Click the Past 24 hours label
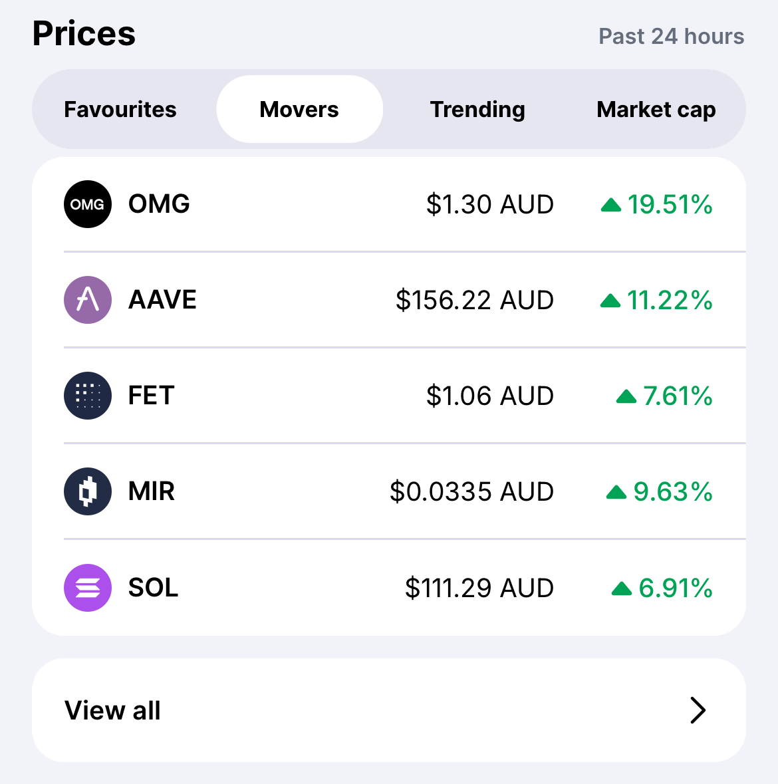778x784 pixels. click(x=672, y=37)
